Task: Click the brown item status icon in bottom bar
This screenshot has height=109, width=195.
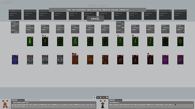Action: tap(104, 98)
